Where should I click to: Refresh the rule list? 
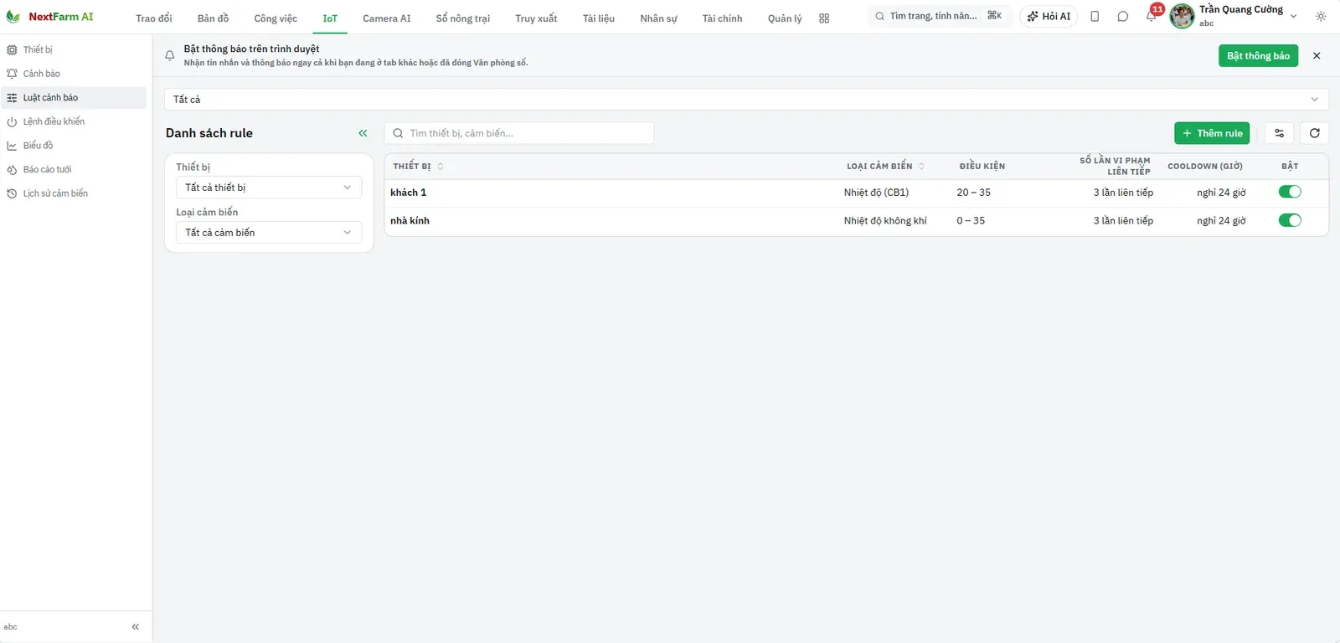[x=1315, y=133]
